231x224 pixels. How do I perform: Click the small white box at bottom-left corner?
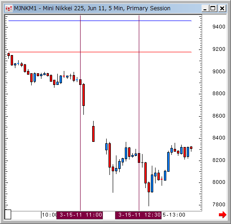pos(8,214)
